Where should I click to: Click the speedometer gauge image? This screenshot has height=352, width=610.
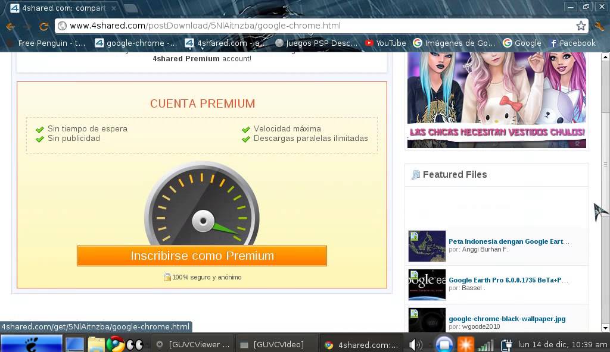pyautogui.click(x=202, y=203)
